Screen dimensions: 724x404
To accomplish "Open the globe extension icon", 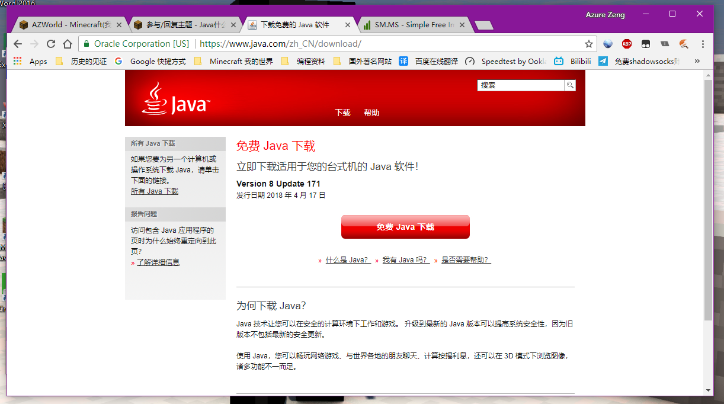I will [x=608, y=44].
